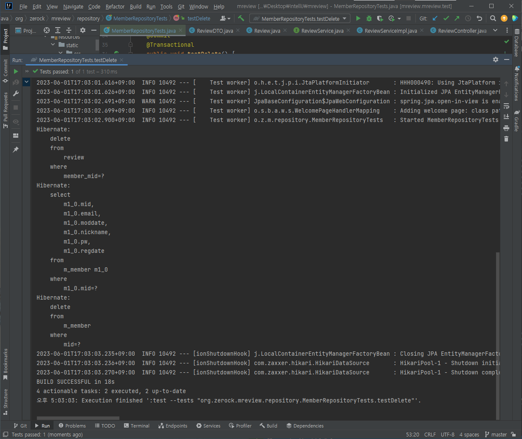Image resolution: width=522 pixels, height=439 pixels.
Task: Toggle the Structure side panel
Action: tap(6, 401)
